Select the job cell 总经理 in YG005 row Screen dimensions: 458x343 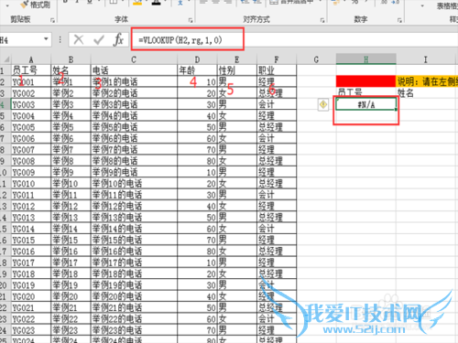(277, 127)
